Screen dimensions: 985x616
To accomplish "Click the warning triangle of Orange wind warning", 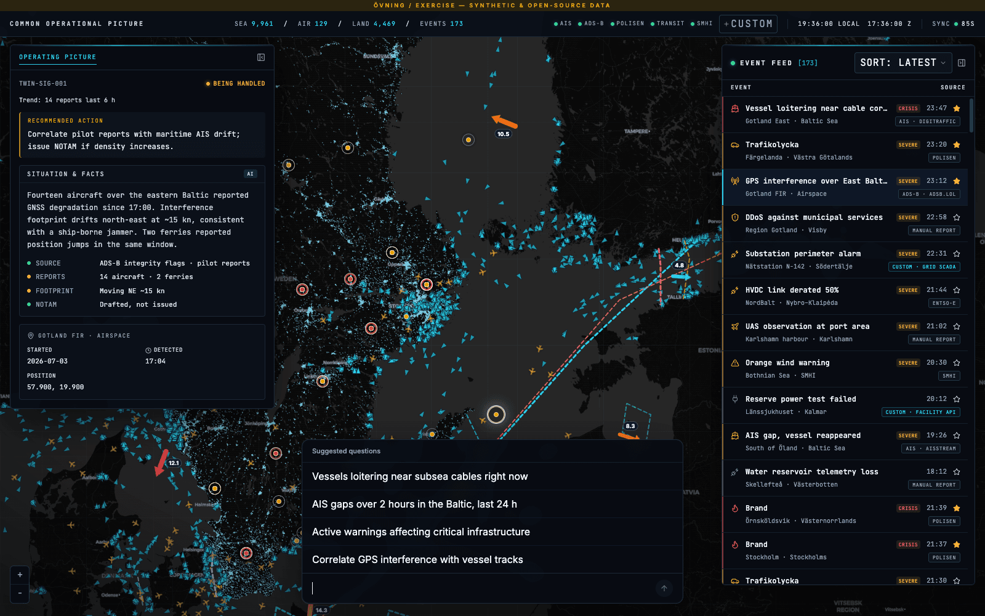I will 734,363.
